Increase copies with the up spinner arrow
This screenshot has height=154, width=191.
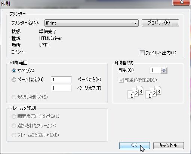pyautogui.click(x=164, y=69)
